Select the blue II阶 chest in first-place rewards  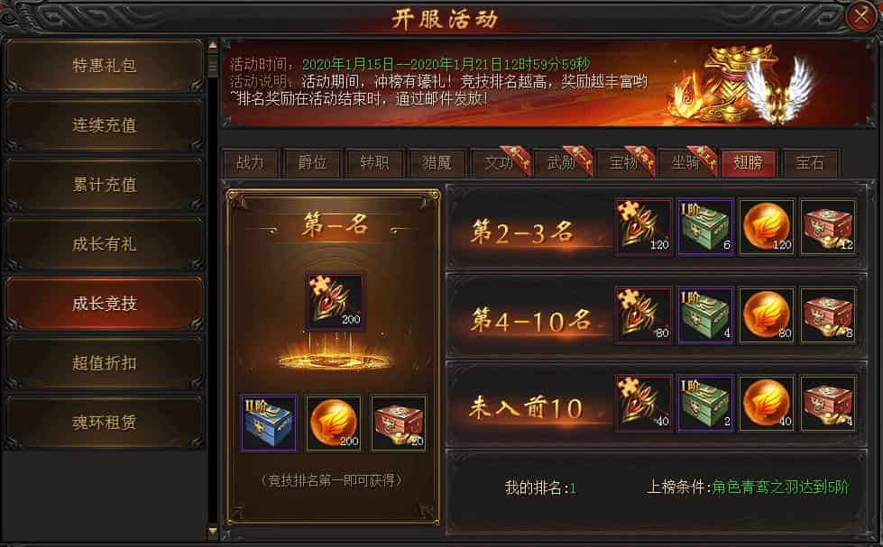point(269,424)
